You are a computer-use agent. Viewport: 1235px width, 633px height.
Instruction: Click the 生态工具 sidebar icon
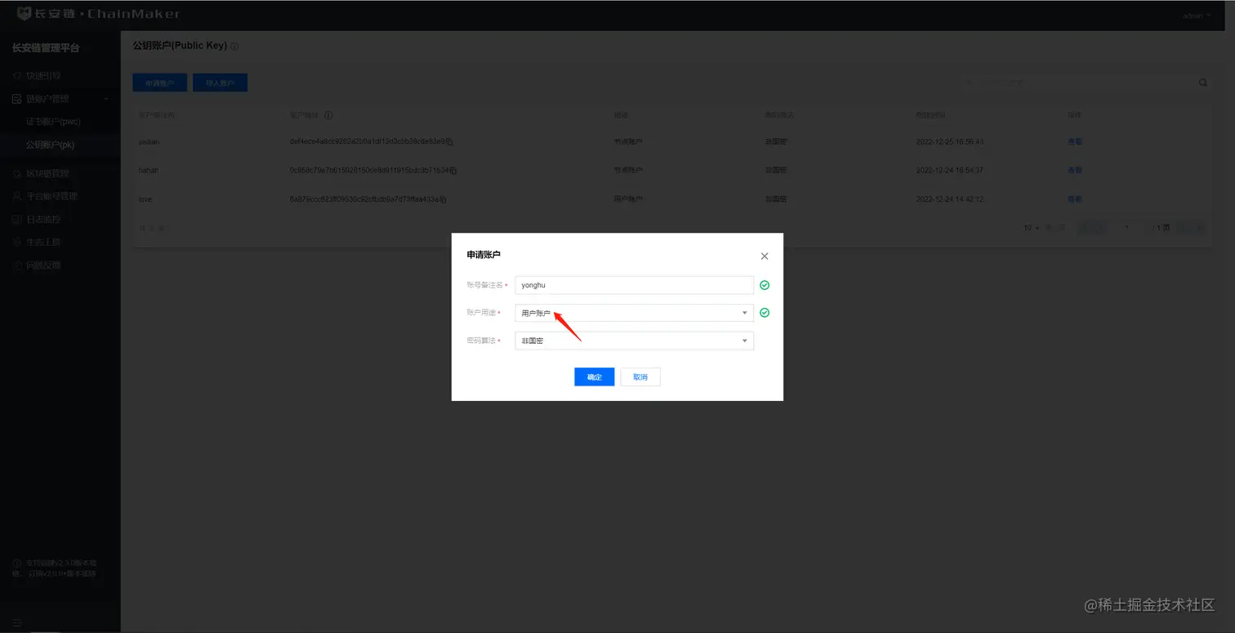point(17,243)
